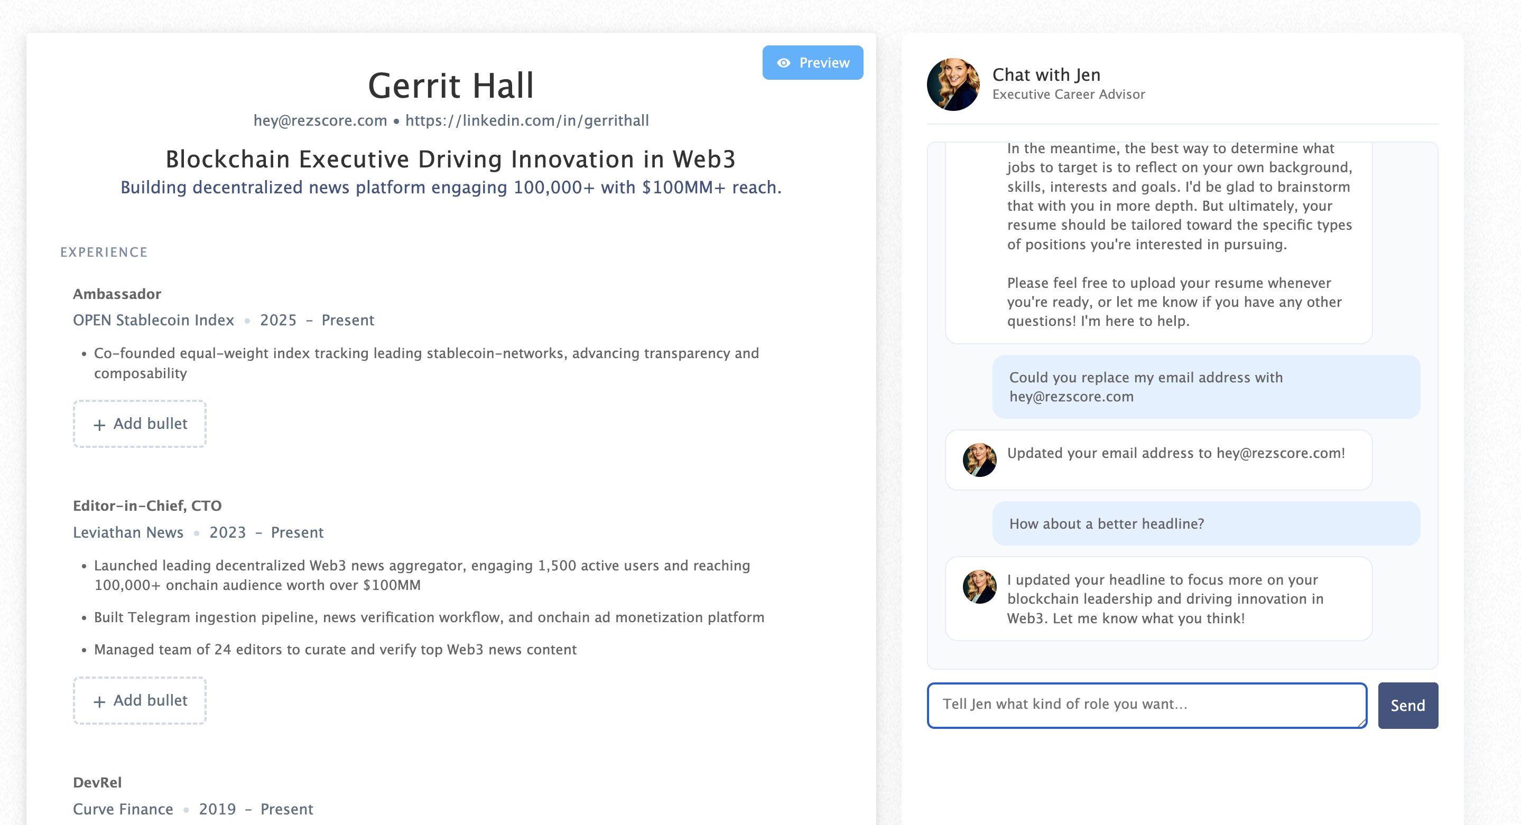Click the hey@rezscore.com email on resume
Screen dimensions: 1521x825
tap(320, 120)
